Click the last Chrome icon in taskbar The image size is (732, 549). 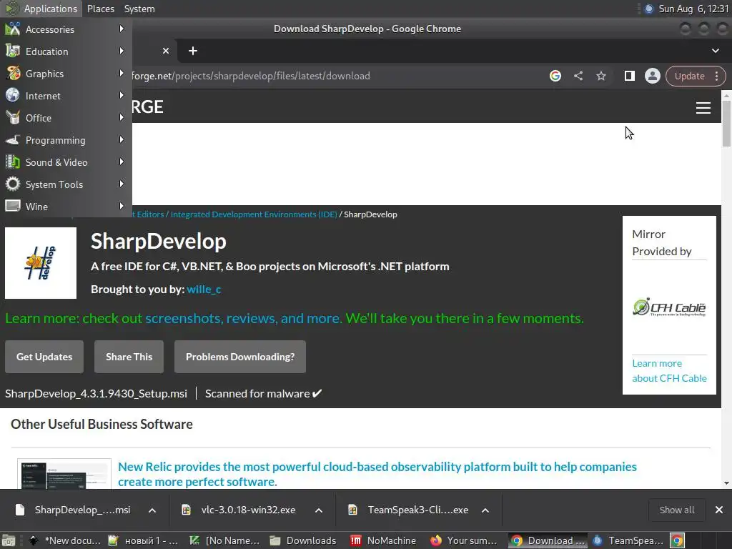(677, 540)
